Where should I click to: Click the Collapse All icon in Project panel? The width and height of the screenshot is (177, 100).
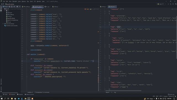point(14,7)
